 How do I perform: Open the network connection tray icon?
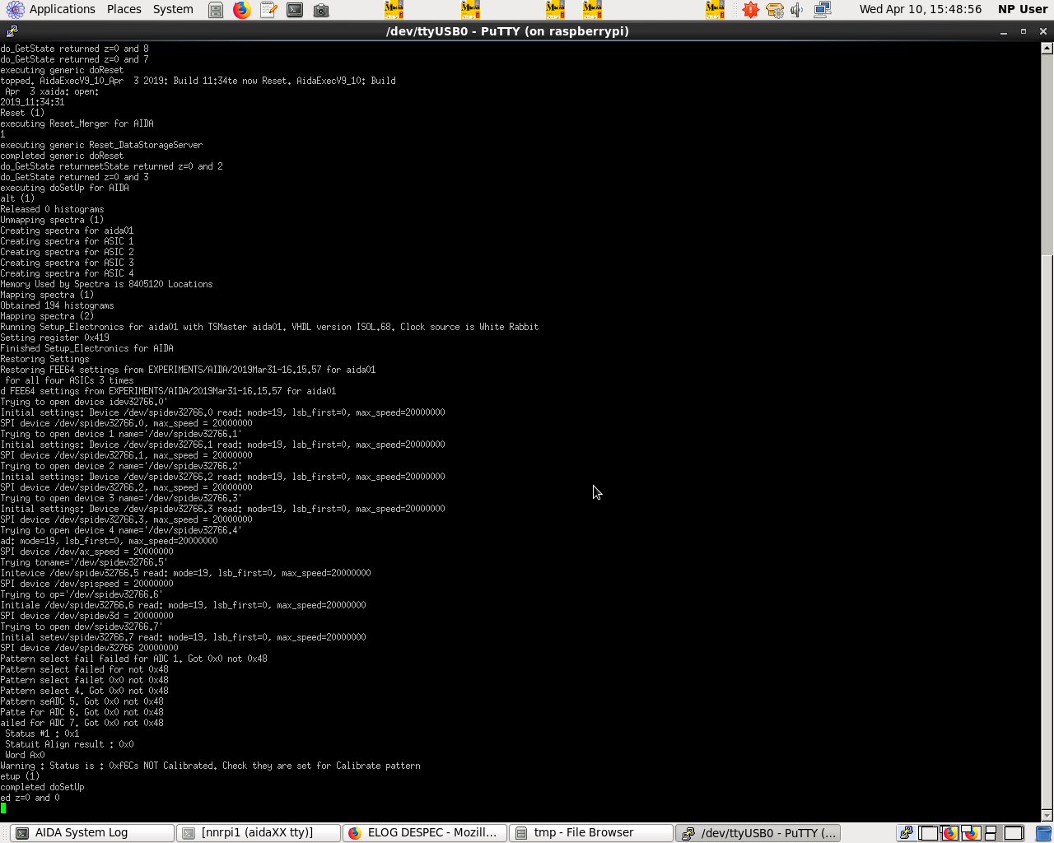pyautogui.click(x=822, y=10)
